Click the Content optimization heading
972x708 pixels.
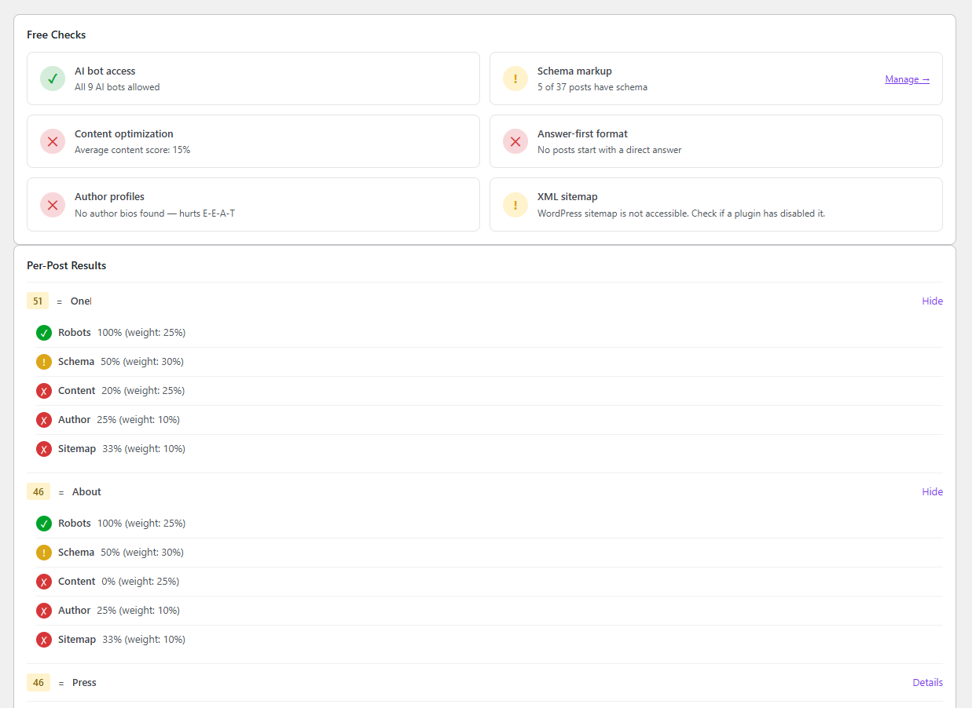[124, 134]
